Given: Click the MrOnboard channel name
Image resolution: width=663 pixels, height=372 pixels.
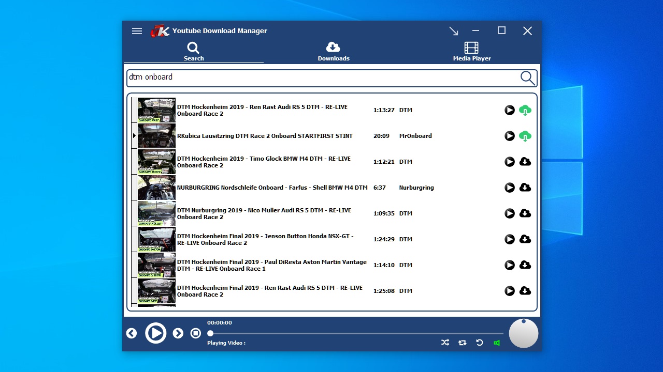Looking at the screenshot, I should tap(415, 136).
